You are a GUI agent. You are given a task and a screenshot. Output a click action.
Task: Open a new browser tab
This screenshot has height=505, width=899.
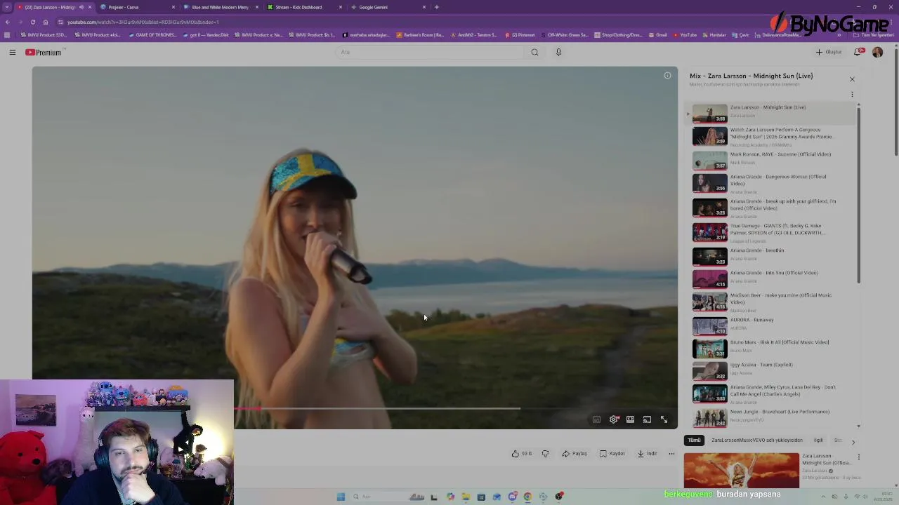(437, 7)
